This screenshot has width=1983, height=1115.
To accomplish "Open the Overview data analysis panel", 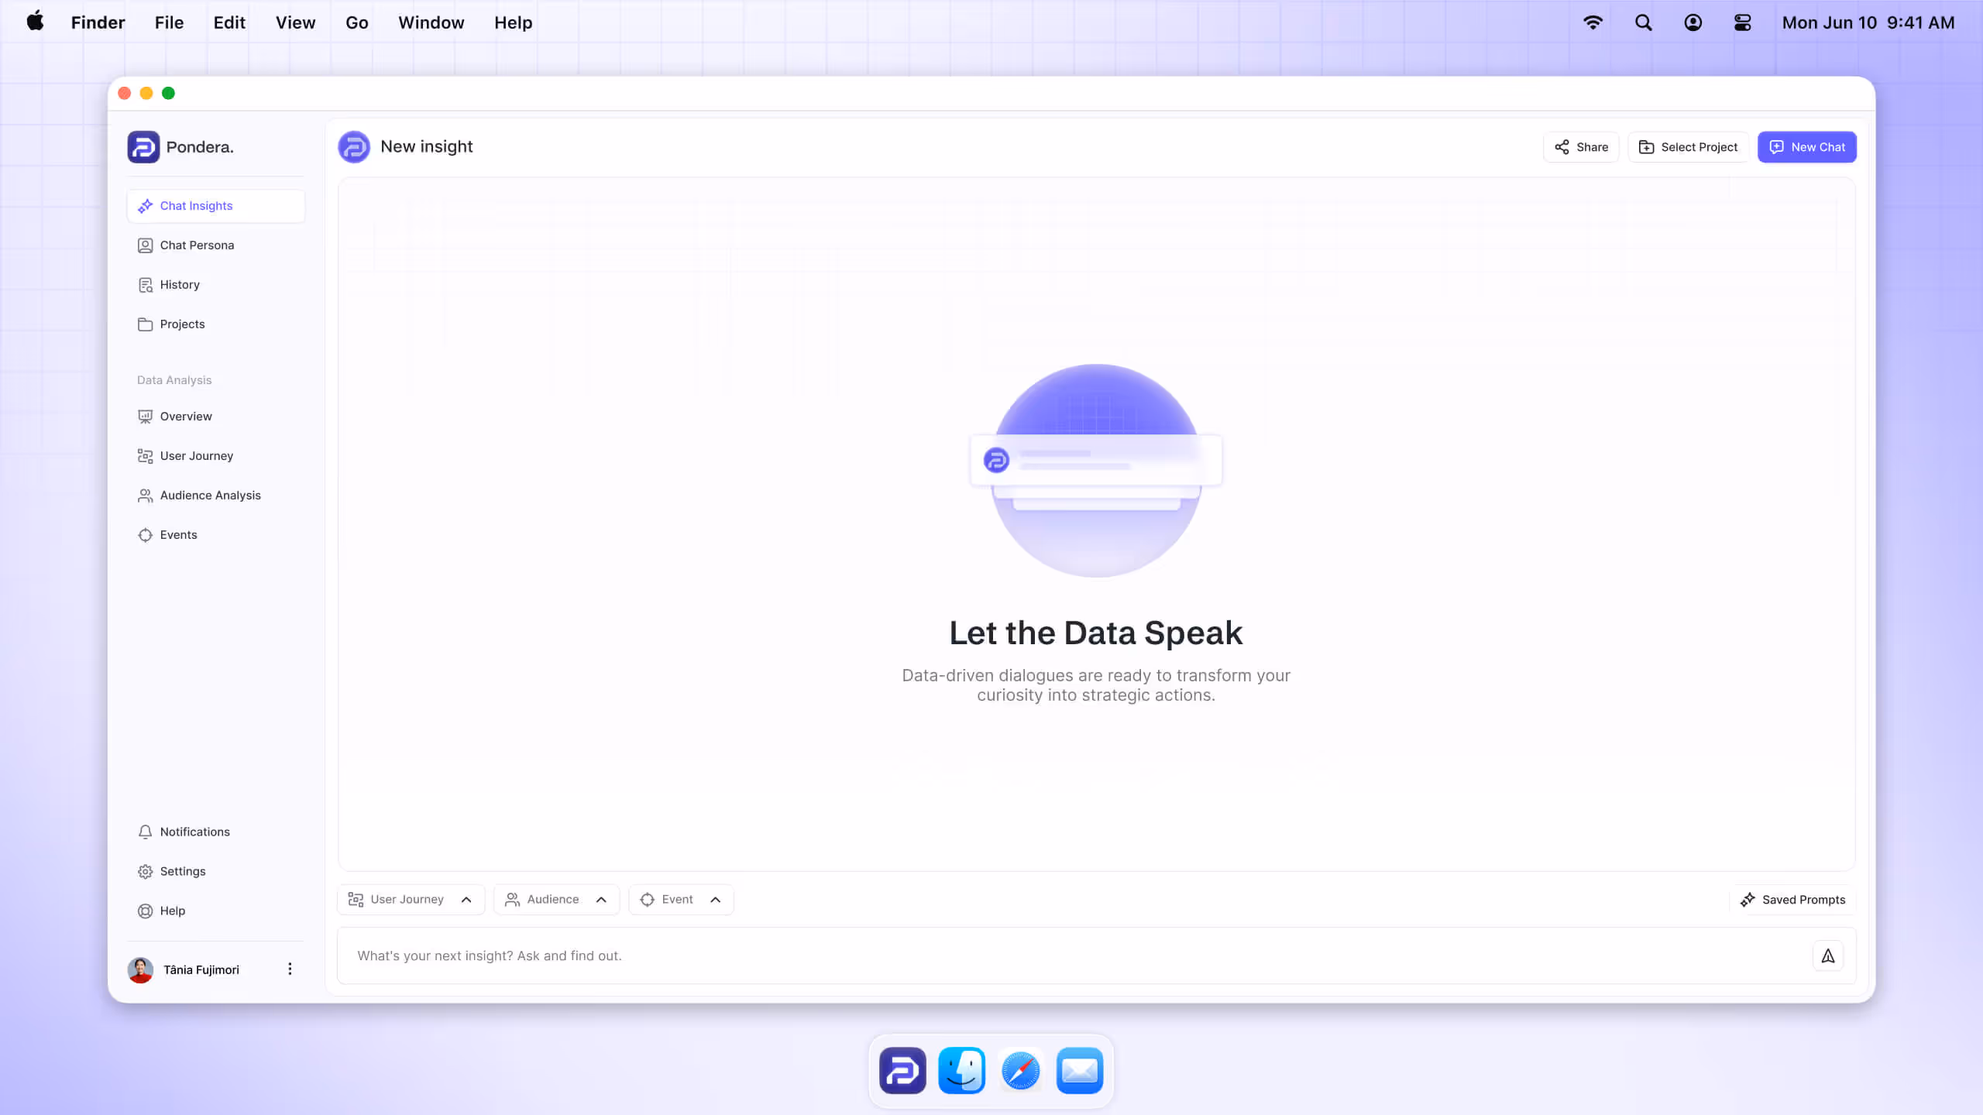I will pos(185,416).
